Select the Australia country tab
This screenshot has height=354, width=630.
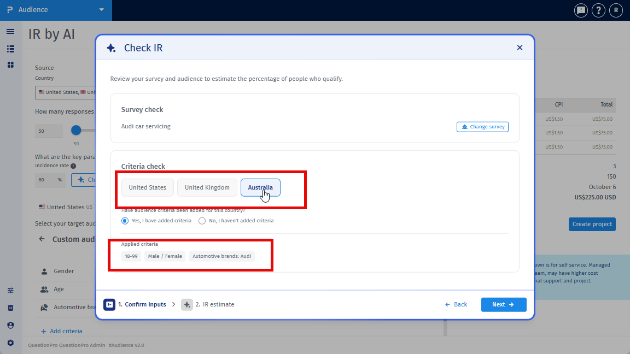point(260,187)
